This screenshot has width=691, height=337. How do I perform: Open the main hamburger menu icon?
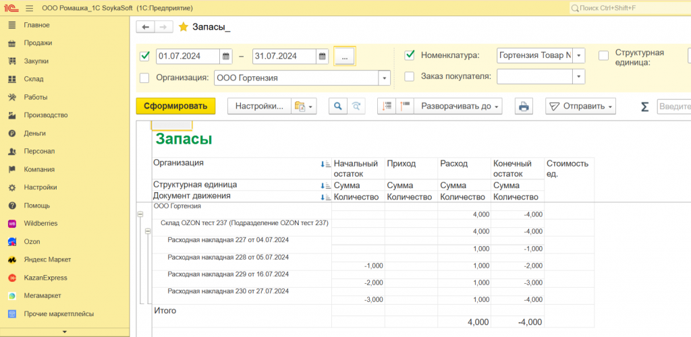[x=29, y=8]
